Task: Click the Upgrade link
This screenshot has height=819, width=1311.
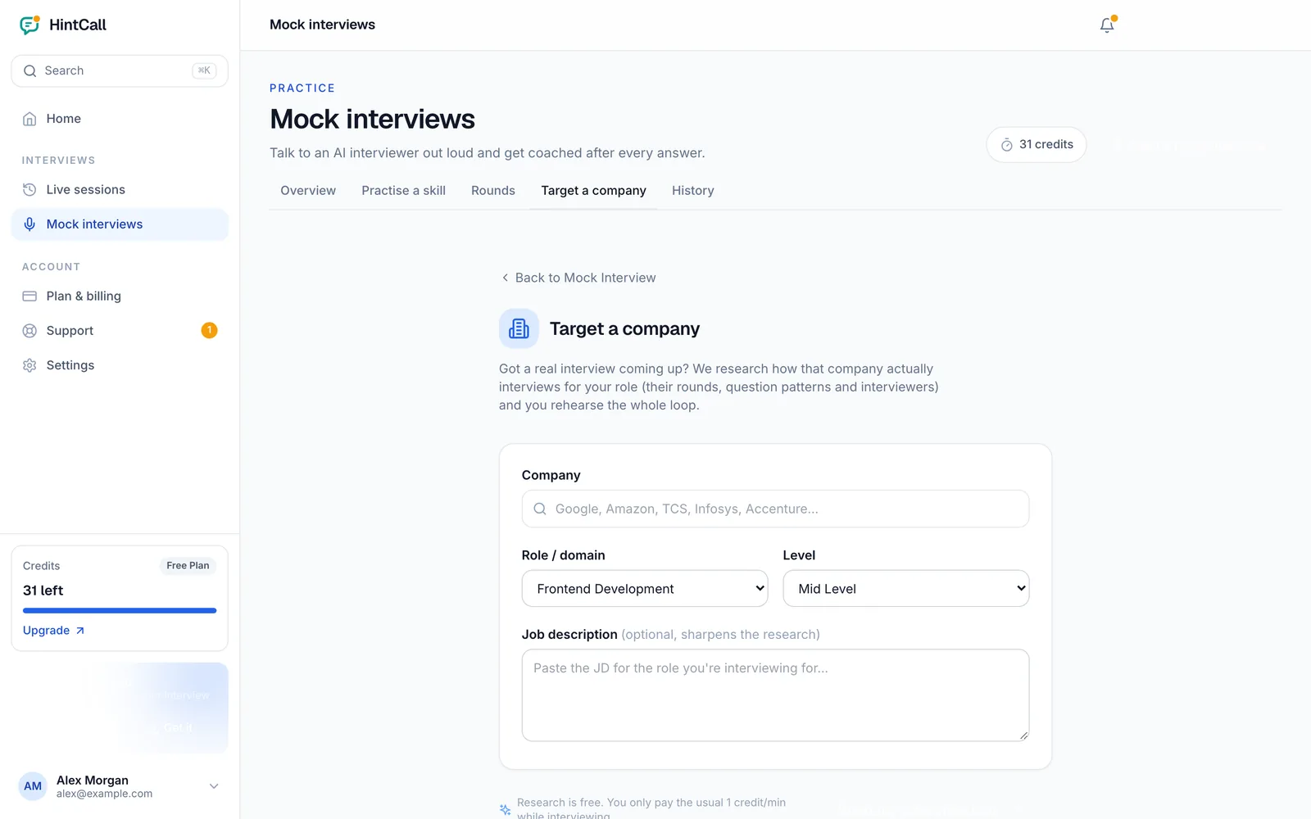Action: [x=54, y=631]
